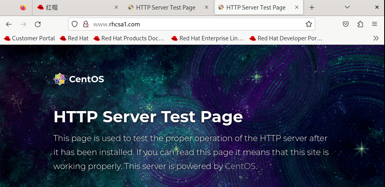Open Save to Pocket button
The image size is (385, 187).
click(346, 24)
